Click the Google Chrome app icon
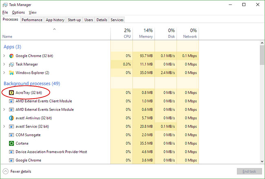 (11, 56)
